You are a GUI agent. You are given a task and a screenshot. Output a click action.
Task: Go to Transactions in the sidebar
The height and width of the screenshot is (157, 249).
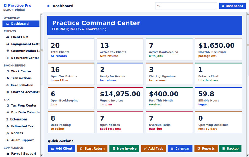coord(21,78)
